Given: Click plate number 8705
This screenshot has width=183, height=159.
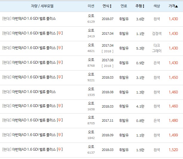Looking at the screenshot, I should point(91,123).
